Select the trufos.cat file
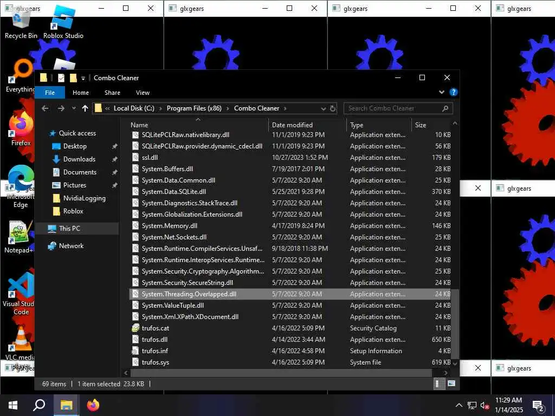Image resolution: width=555 pixels, height=416 pixels. pyautogui.click(x=291, y=328)
